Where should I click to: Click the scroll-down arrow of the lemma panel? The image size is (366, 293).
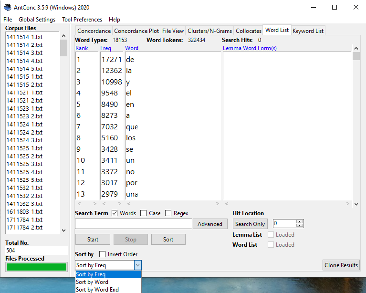(356, 204)
